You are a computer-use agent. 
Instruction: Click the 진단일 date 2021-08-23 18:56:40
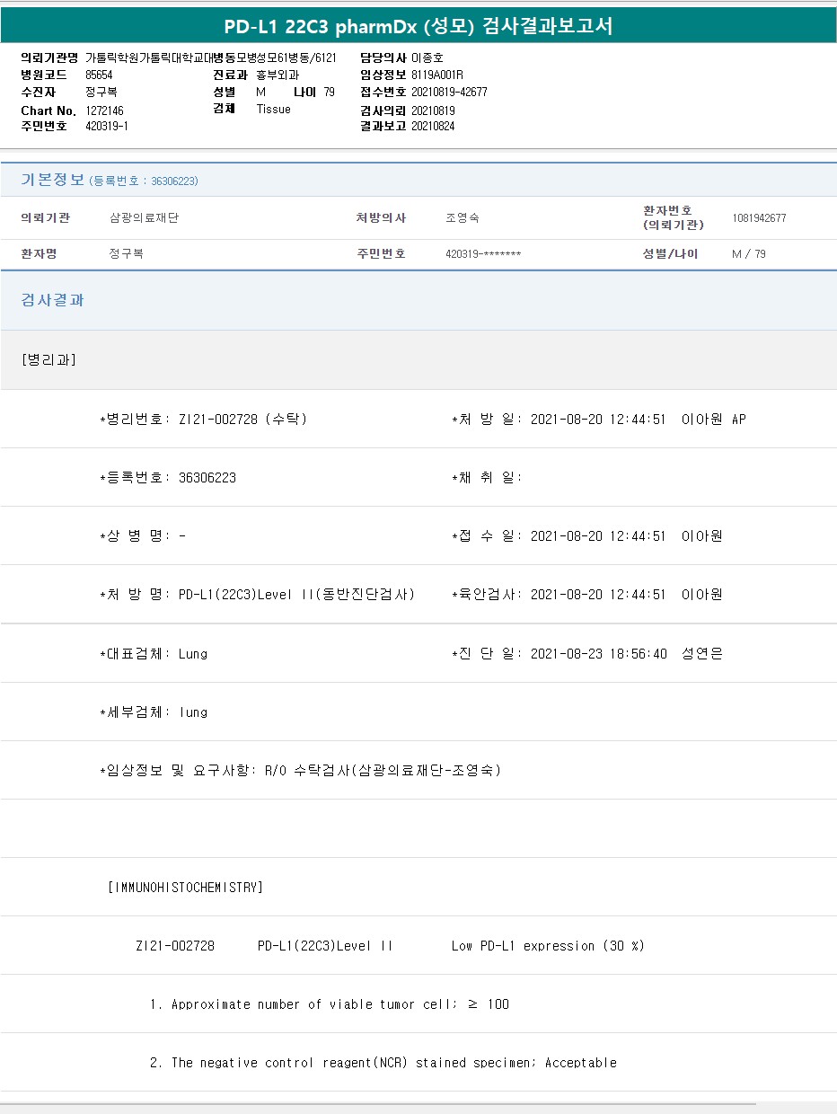point(598,653)
